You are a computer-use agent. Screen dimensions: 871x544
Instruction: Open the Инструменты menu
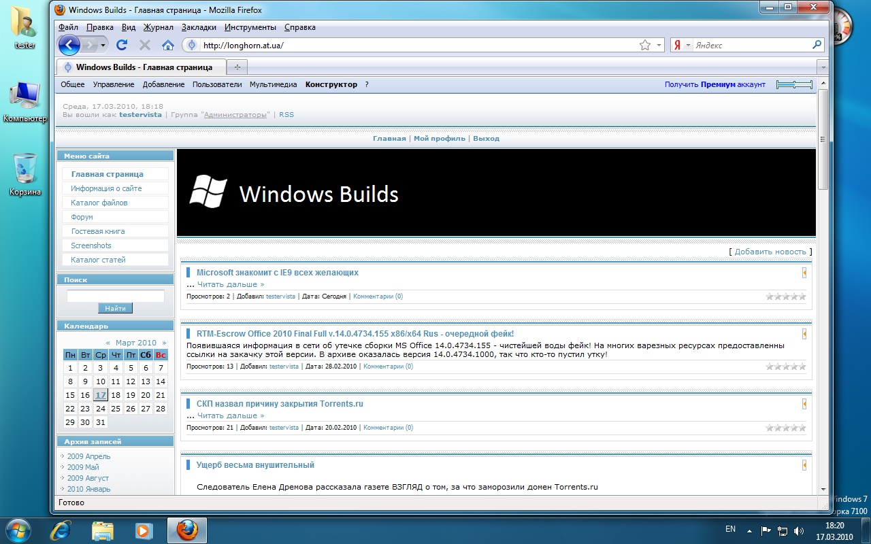pyautogui.click(x=250, y=27)
